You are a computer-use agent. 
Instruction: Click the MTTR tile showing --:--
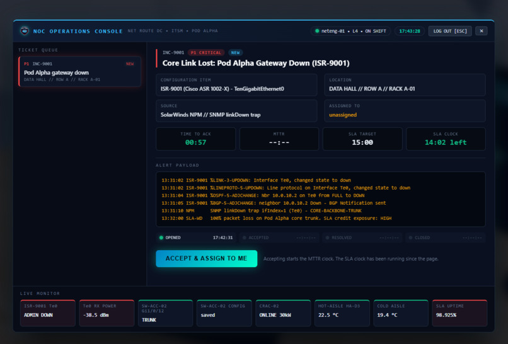tap(279, 139)
